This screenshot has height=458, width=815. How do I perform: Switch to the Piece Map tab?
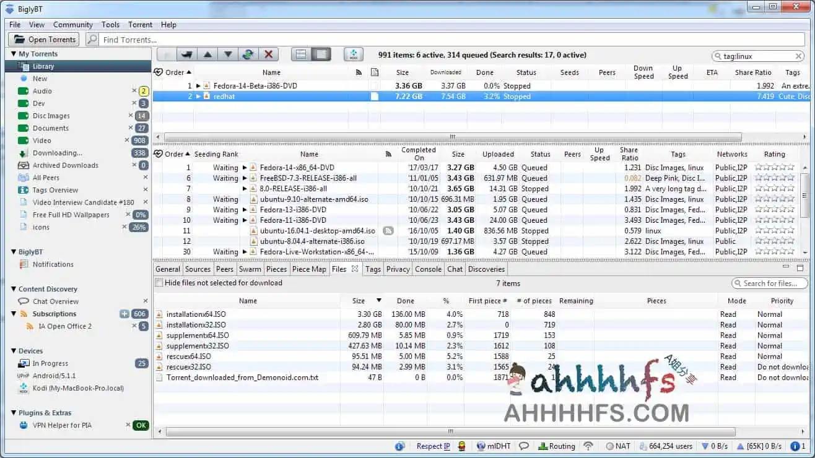(x=309, y=269)
